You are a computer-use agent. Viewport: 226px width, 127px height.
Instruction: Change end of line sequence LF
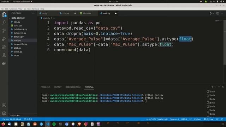point(190,119)
